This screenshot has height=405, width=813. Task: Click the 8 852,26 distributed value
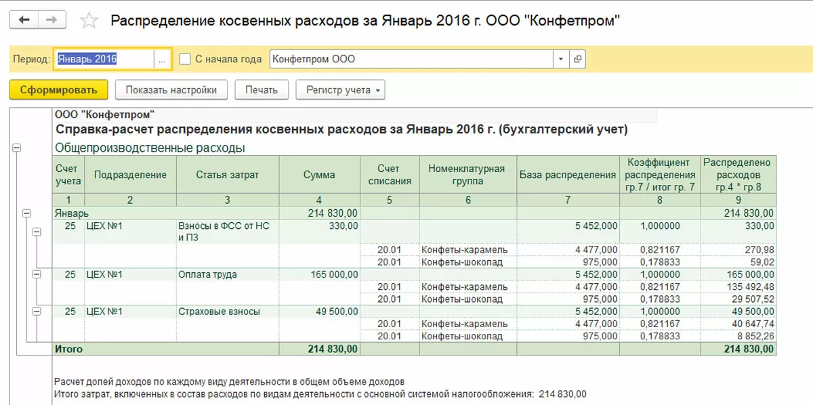pyautogui.click(x=755, y=336)
